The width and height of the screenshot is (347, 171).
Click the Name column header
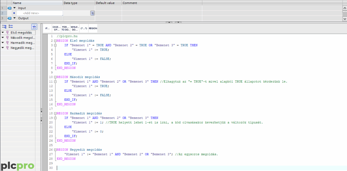37,3
